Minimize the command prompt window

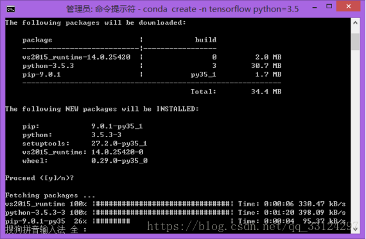tap(315, 7)
